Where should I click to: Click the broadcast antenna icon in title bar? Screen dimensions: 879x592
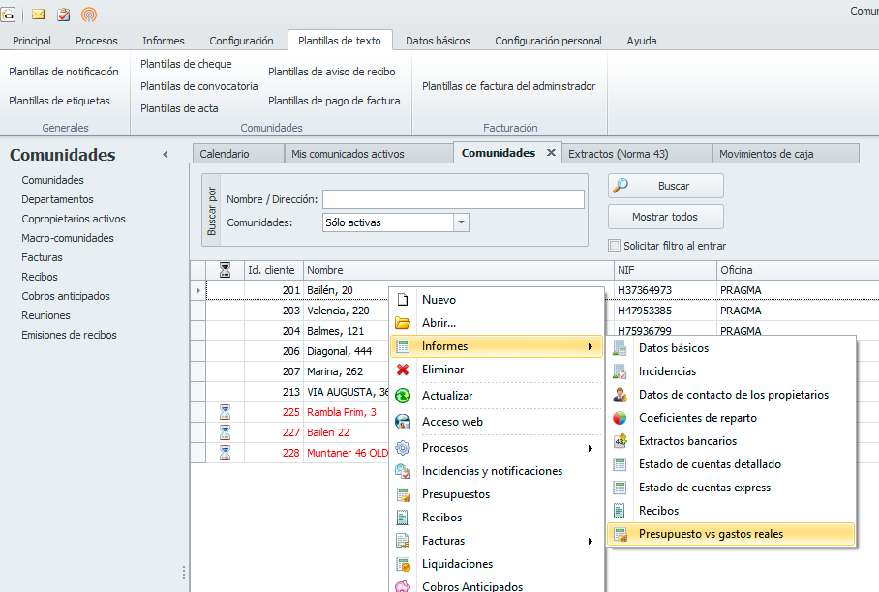coord(89,15)
